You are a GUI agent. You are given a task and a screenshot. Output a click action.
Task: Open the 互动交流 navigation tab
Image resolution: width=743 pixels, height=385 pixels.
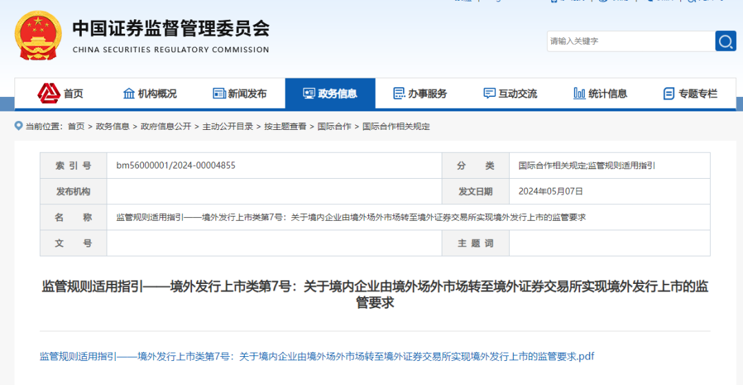[510, 93]
